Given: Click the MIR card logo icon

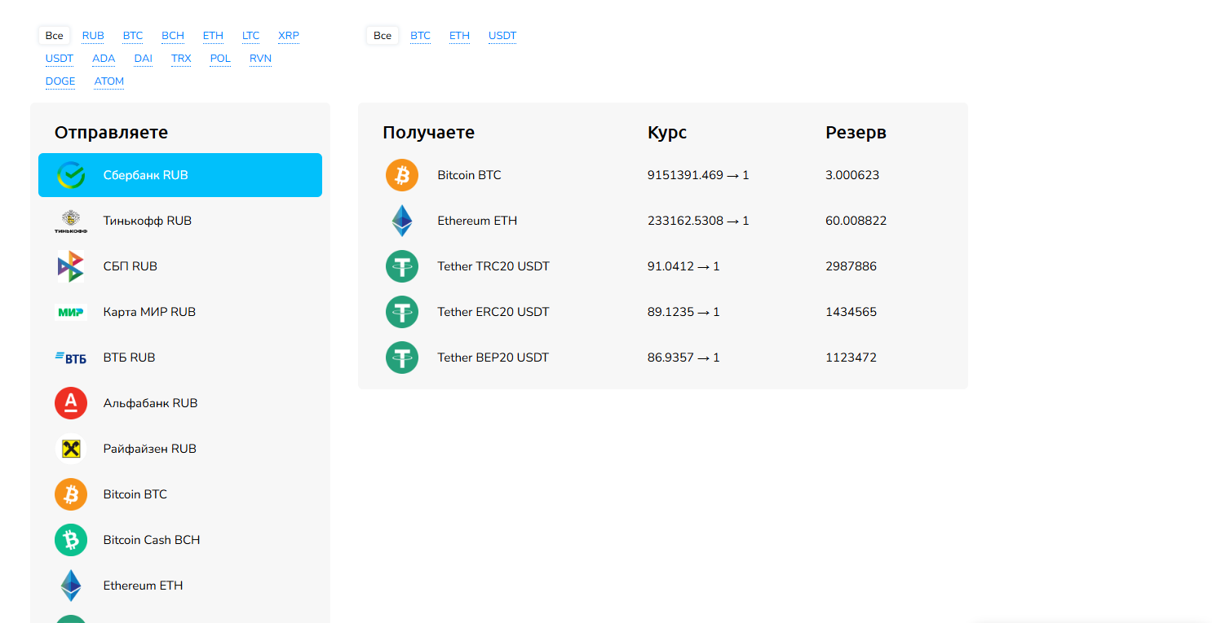Looking at the screenshot, I should (71, 312).
